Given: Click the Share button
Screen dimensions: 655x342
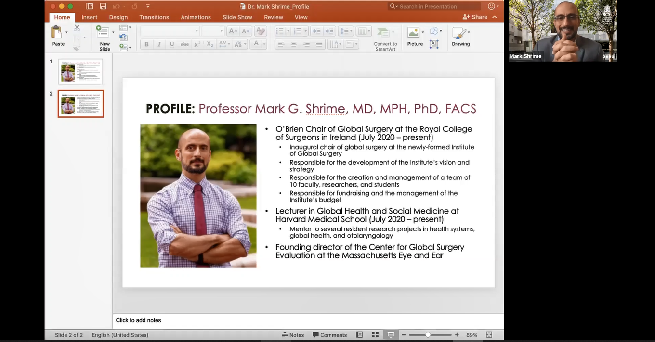Looking at the screenshot, I should pos(475,17).
